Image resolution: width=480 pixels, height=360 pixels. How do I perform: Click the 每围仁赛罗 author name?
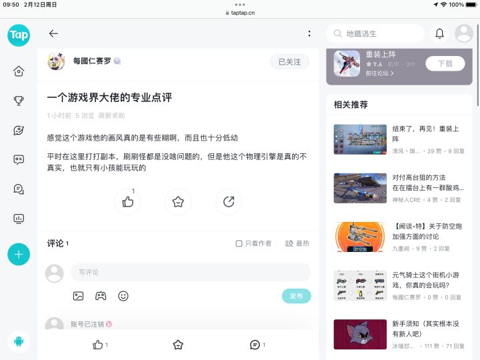[92, 61]
